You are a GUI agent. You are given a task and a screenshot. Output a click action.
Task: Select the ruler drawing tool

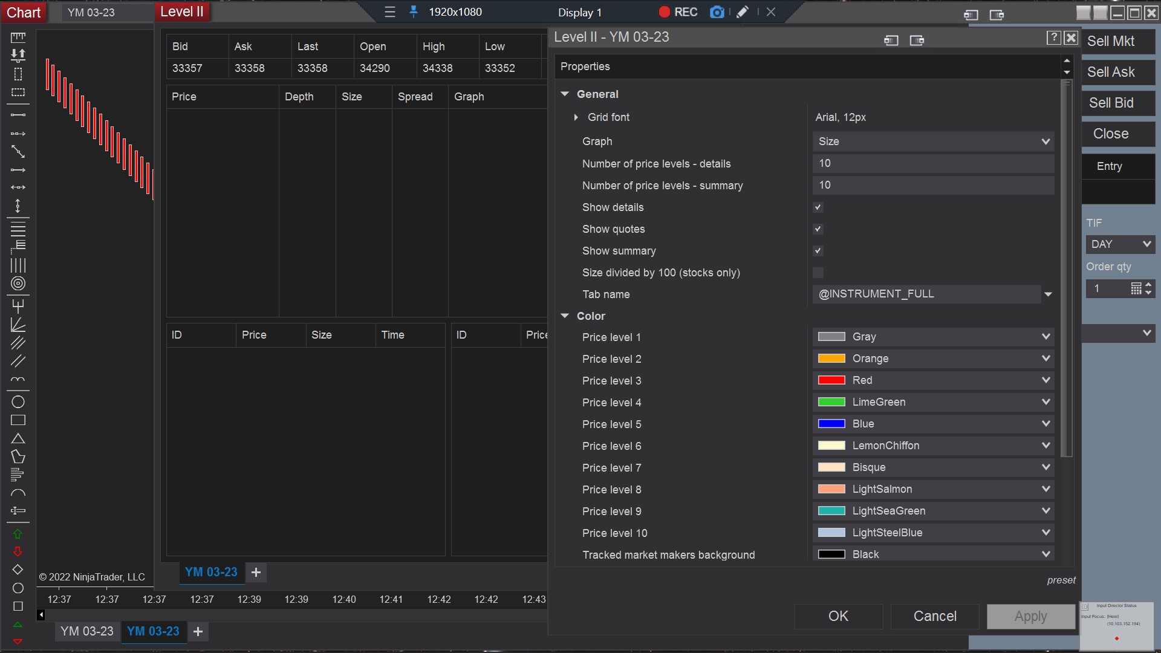pos(18,37)
